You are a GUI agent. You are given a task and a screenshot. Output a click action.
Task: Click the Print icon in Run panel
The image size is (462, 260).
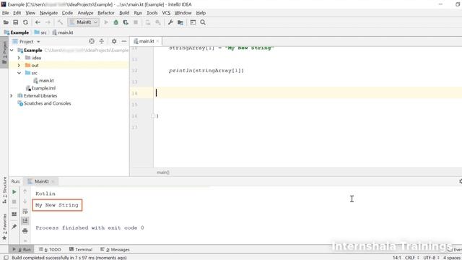coord(25,230)
